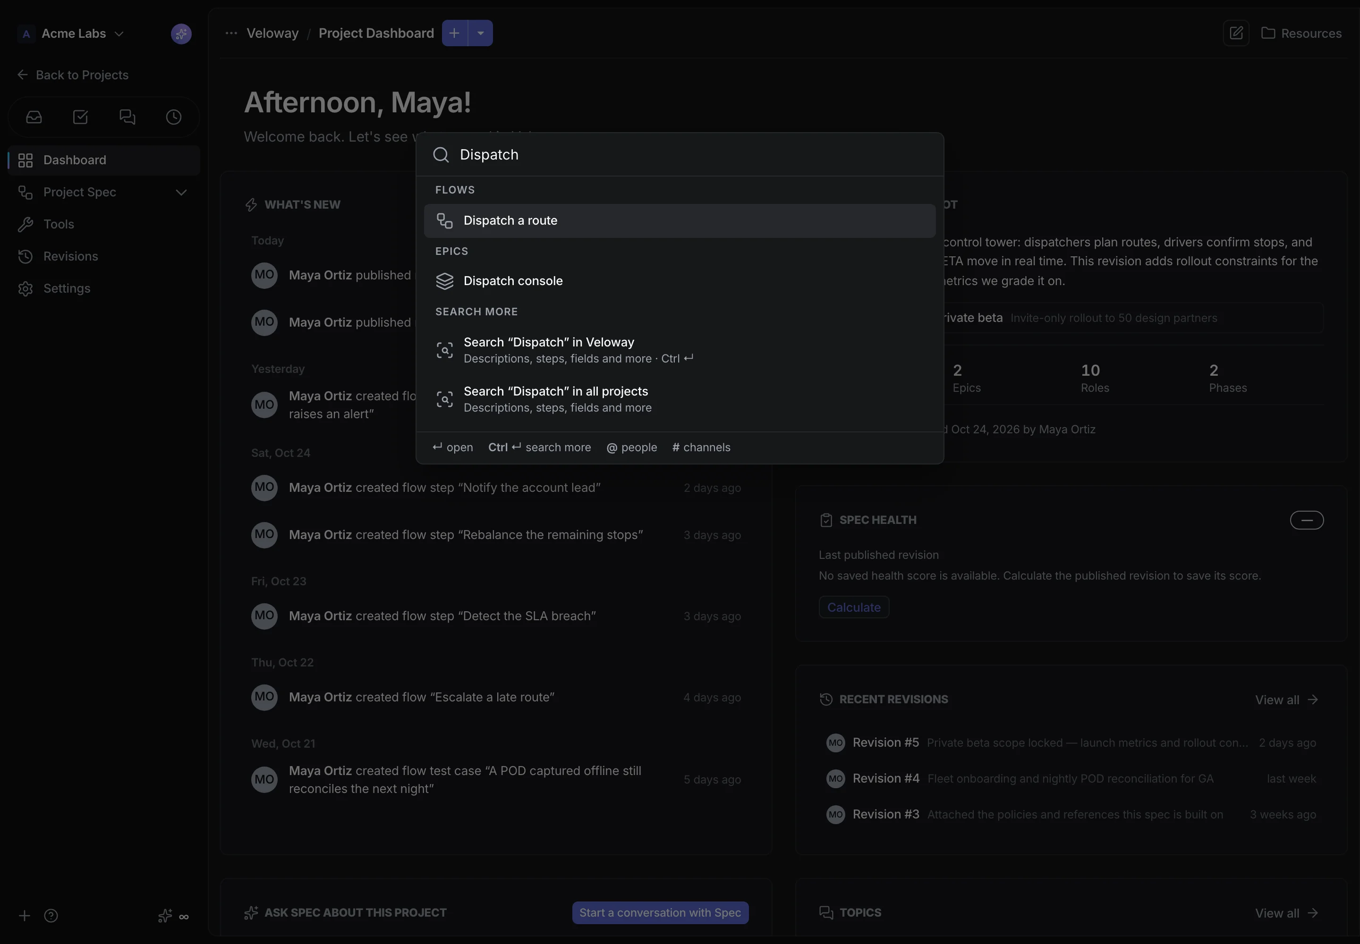This screenshot has height=944, width=1360.
Task: Click "Escalate a late route" activity entry
Action: coord(496,697)
